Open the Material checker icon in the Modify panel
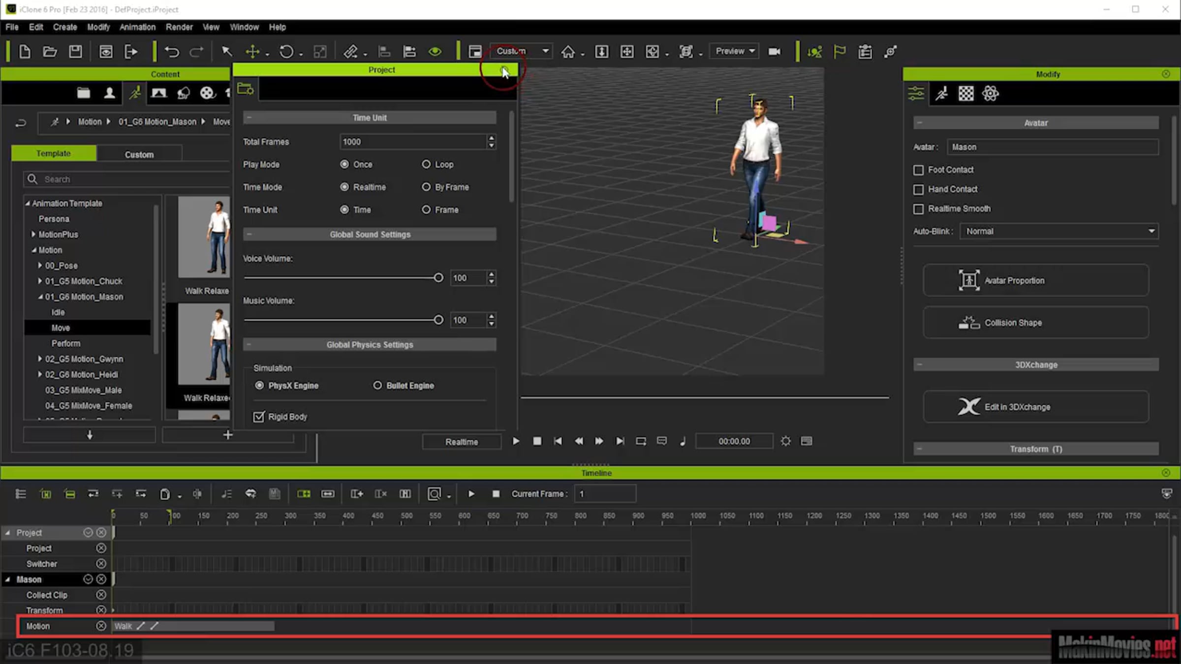1181x664 pixels. pyautogui.click(x=965, y=93)
